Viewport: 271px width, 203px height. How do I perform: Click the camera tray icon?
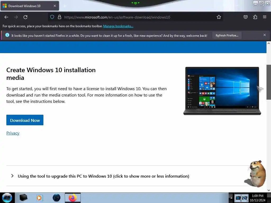(245, 198)
